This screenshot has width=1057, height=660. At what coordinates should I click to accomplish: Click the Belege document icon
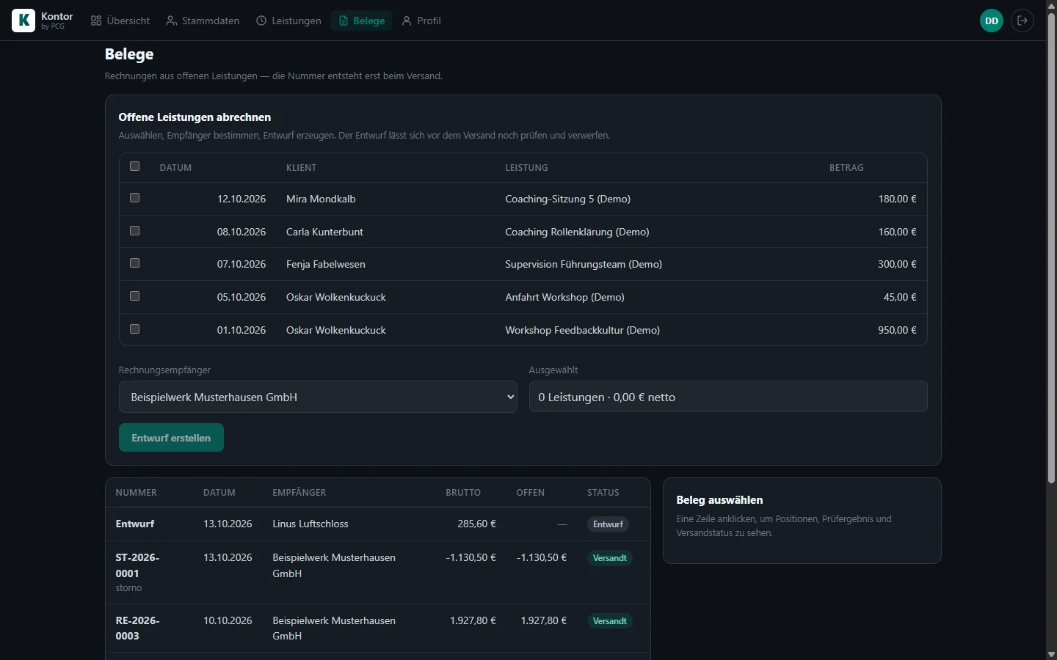[x=343, y=21]
